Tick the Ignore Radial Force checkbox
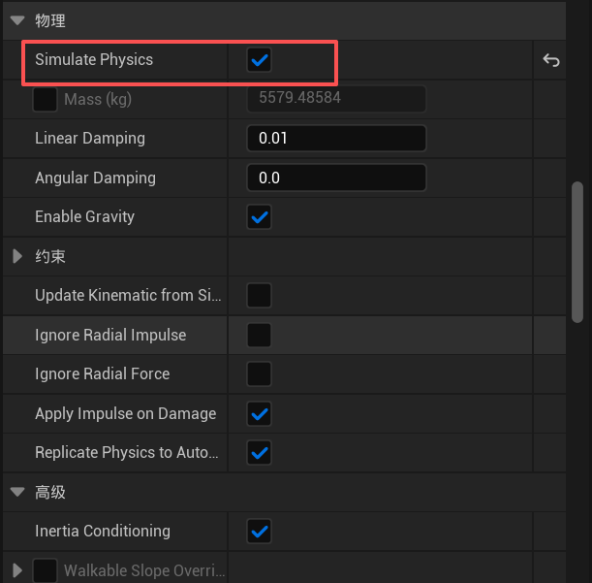592x583 pixels. (x=259, y=373)
